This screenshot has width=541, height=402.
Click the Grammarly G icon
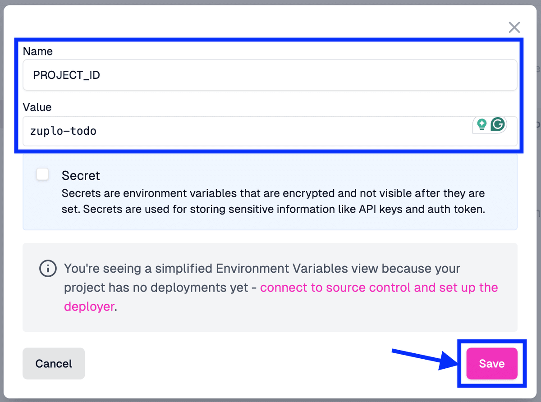[497, 124]
